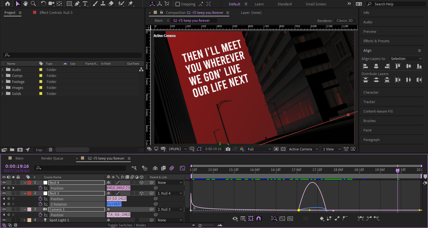The height and width of the screenshot is (228, 428).
Task: Select the Puppet Pin tool
Action: coord(131,4)
